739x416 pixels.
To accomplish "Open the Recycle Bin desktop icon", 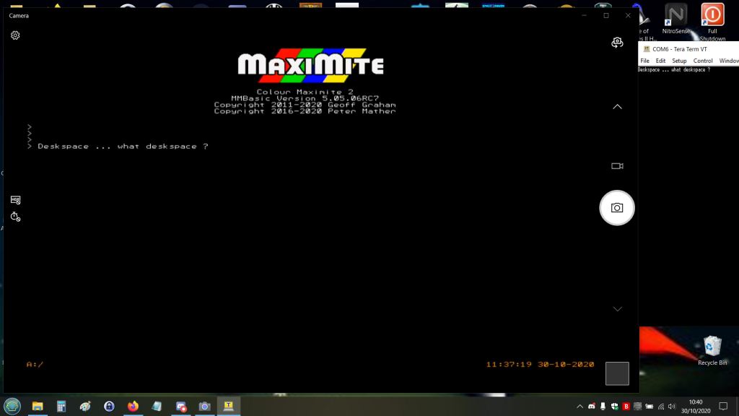I will pos(712,351).
